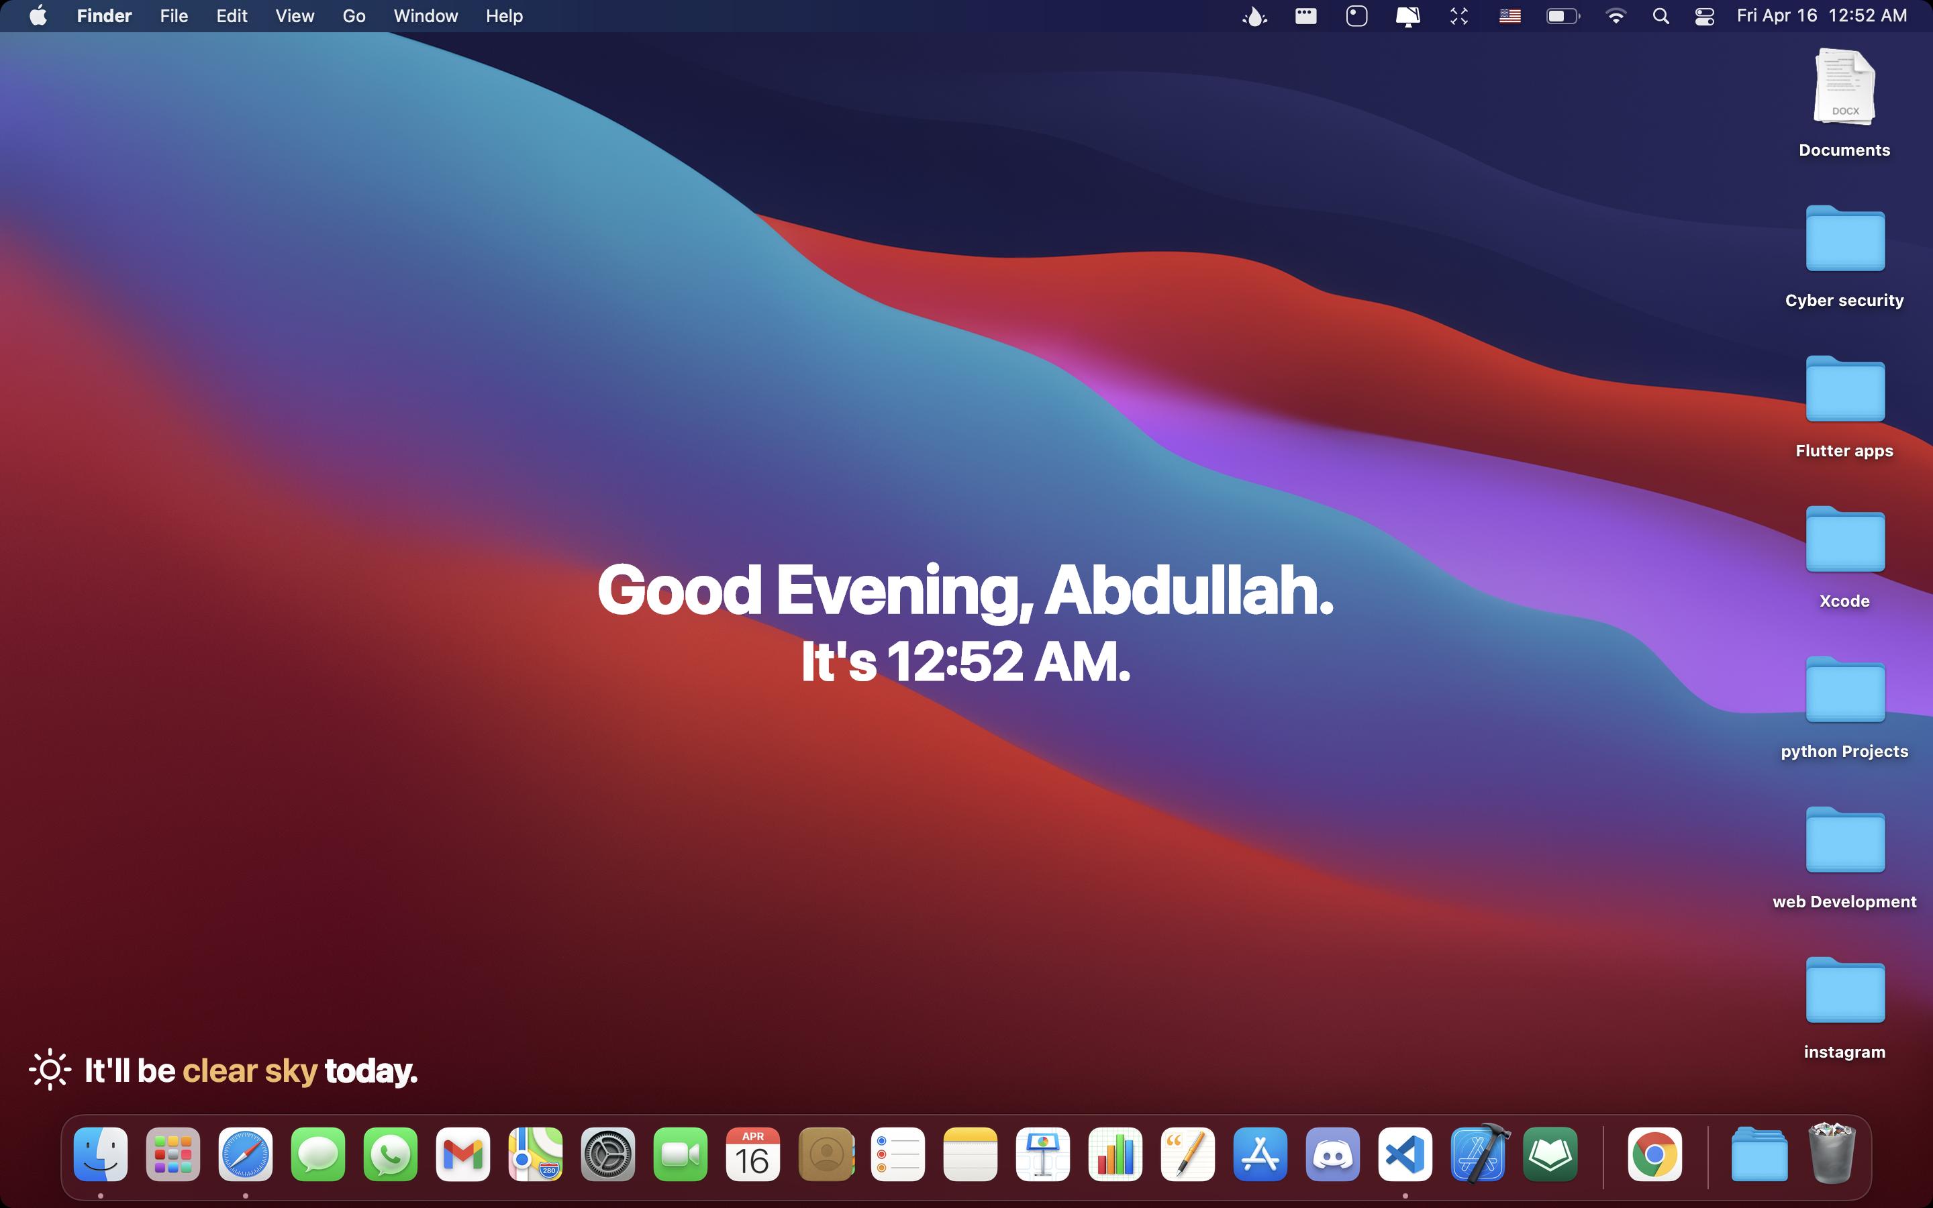Launch Visual Studio Code
The image size is (1933, 1208).
click(1405, 1154)
